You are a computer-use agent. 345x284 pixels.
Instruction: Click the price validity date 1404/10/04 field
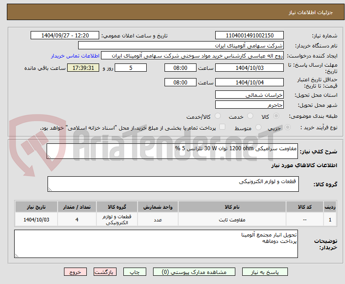[x=249, y=83]
